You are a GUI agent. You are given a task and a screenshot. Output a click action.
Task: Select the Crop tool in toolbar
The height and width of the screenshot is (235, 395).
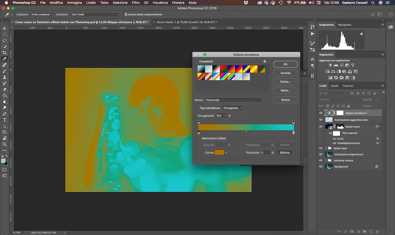click(5, 53)
